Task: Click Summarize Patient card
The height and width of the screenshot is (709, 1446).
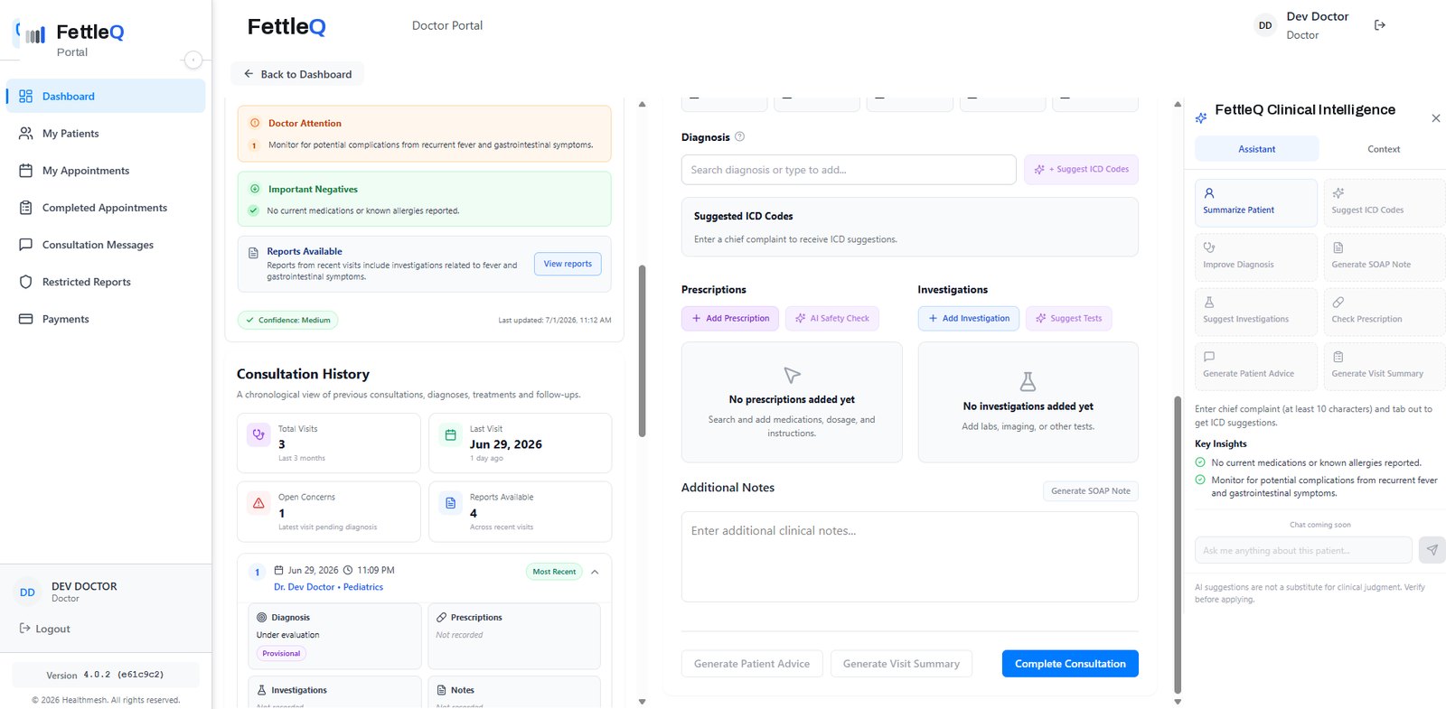Action: point(1256,202)
